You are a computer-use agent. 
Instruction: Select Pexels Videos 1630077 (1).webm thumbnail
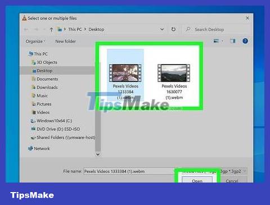coord(174,73)
